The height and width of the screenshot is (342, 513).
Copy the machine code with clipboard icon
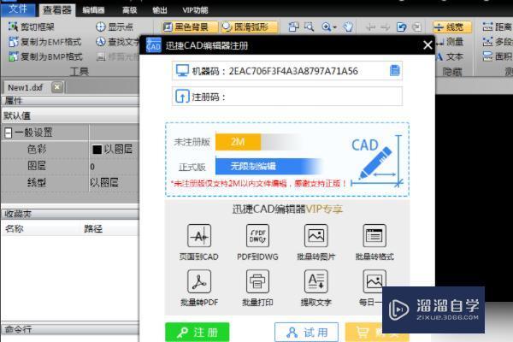pos(395,70)
